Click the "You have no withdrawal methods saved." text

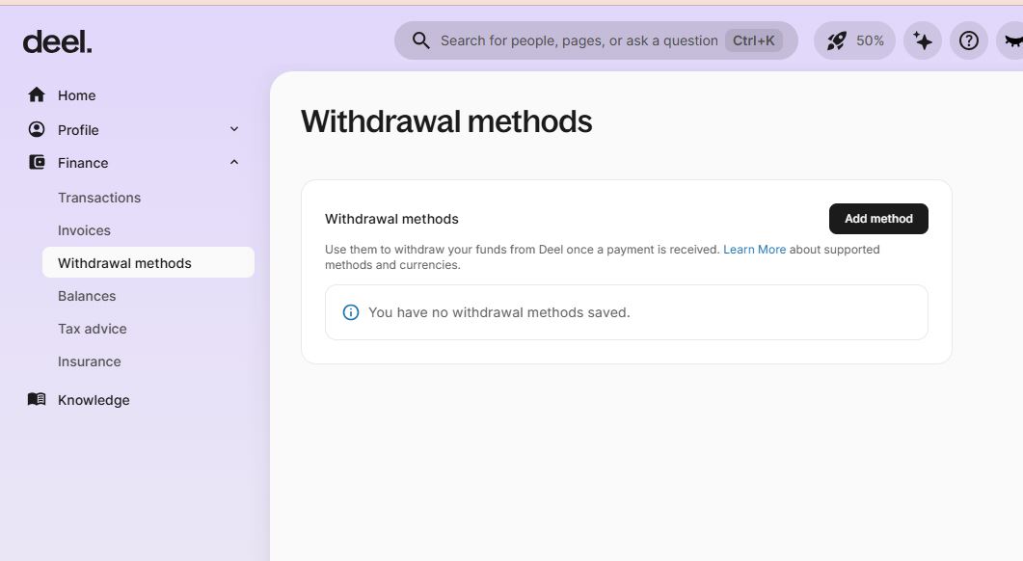click(x=499, y=312)
